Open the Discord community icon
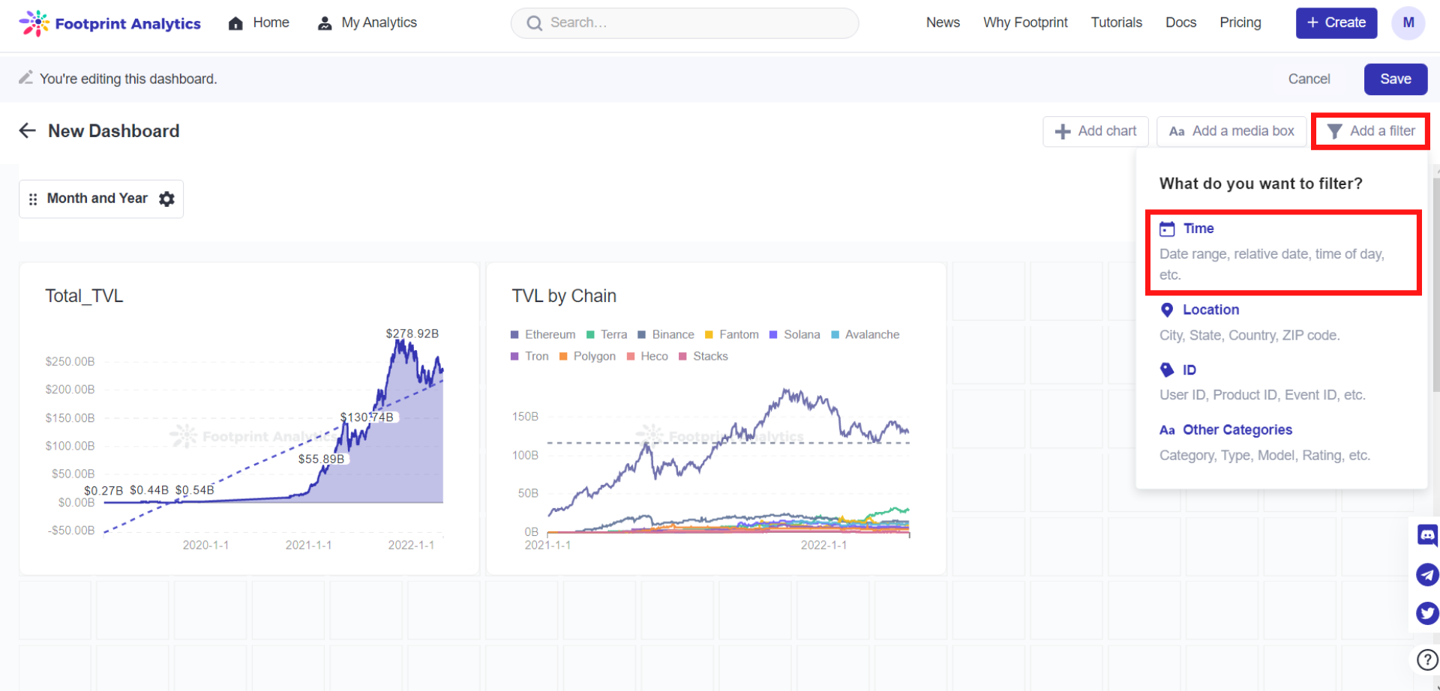This screenshot has width=1440, height=691. point(1426,535)
